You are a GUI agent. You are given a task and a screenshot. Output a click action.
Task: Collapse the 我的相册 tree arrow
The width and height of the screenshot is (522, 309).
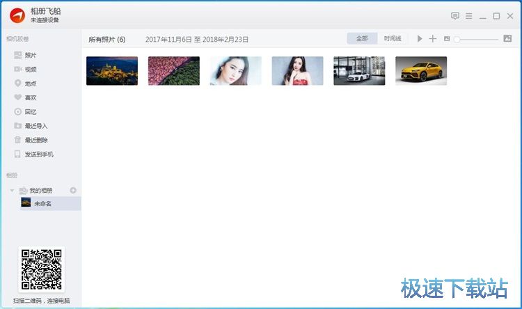pyautogui.click(x=12, y=191)
